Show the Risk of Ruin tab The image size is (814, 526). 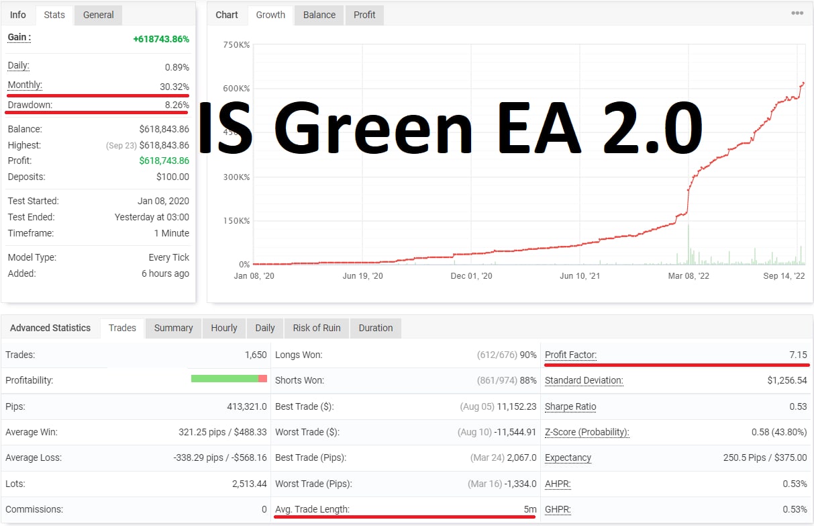point(316,328)
